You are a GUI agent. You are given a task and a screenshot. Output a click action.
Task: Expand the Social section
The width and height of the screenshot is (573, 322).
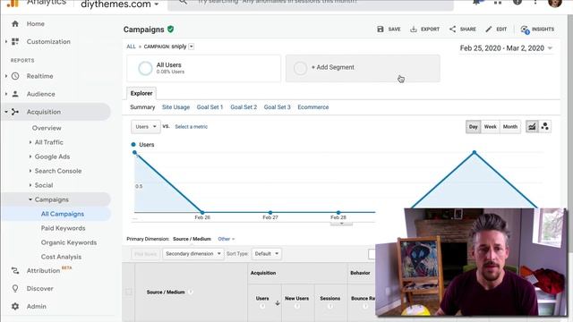[30, 185]
